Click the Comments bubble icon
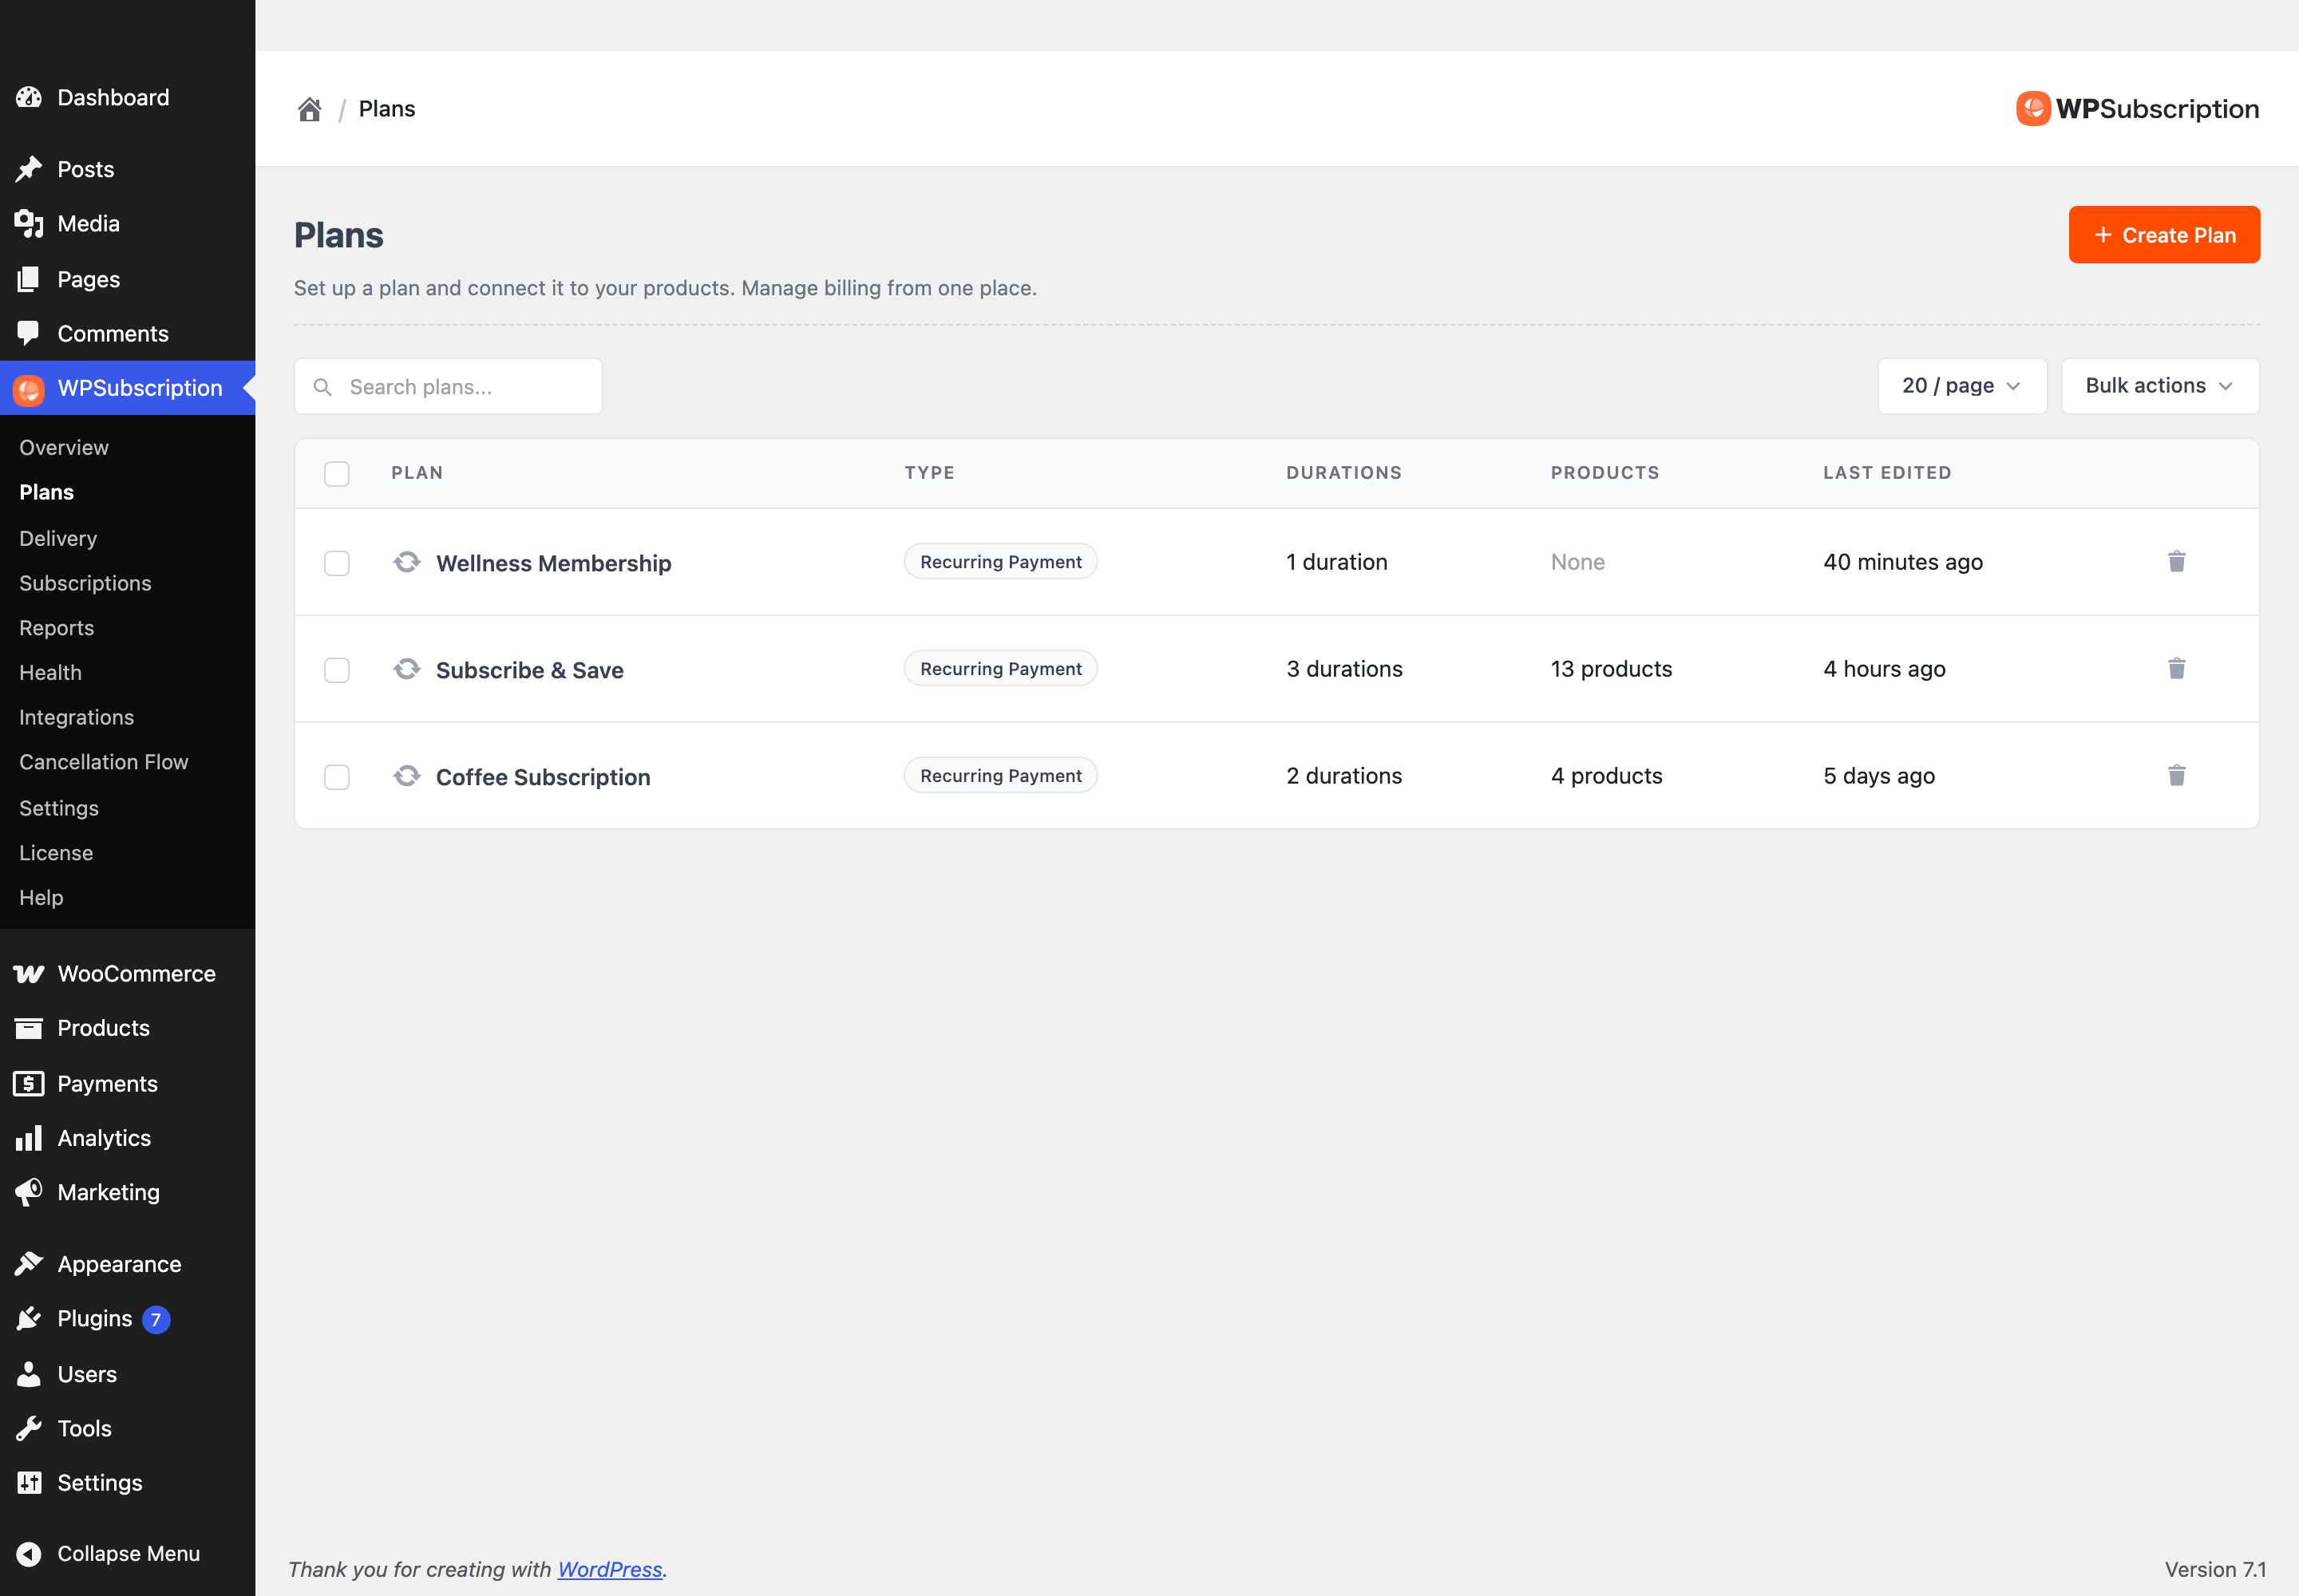 point(29,333)
